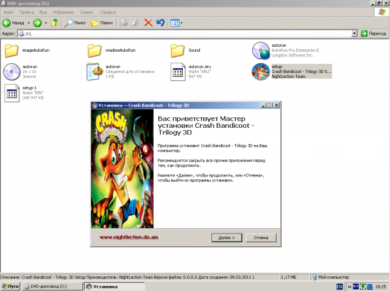The image size is (390, 292).
Task: Minimize the Установка installer window
Action: pyautogui.click(x=263, y=105)
